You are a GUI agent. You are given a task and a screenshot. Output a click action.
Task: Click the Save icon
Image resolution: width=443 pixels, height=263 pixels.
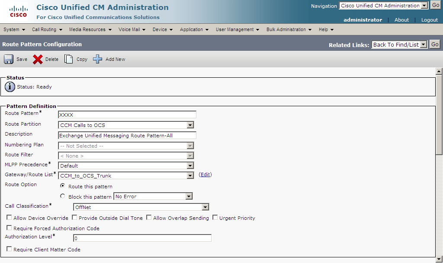[9, 59]
